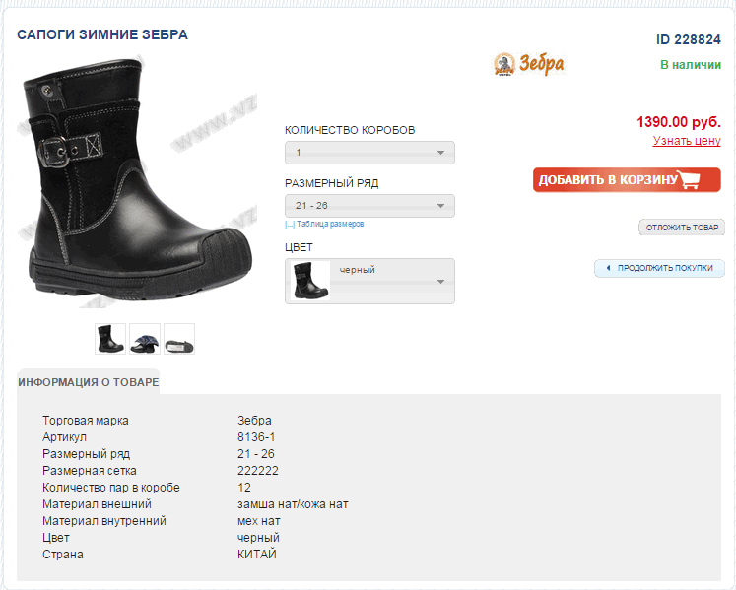Switch to the Информация о товаре tab
This screenshot has width=736, height=590.
pos(89,382)
